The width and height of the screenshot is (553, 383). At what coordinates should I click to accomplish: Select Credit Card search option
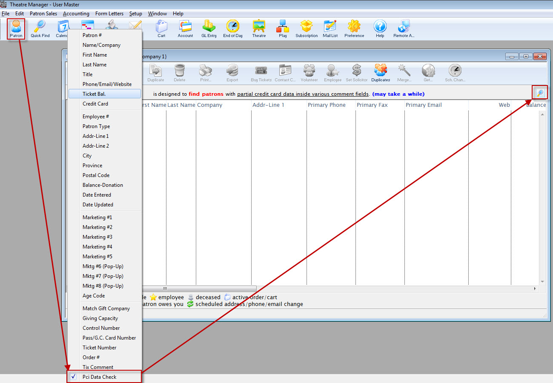pyautogui.click(x=104, y=104)
